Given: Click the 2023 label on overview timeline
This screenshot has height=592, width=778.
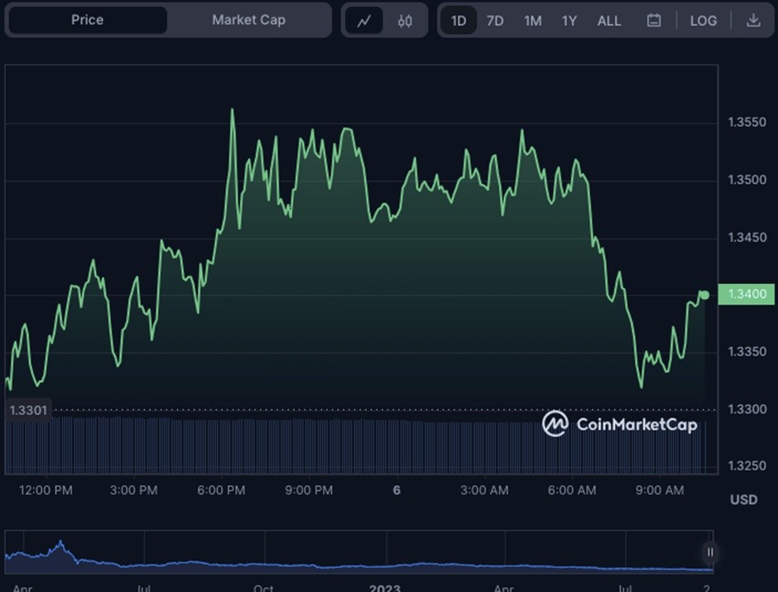Looking at the screenshot, I should 385,588.
